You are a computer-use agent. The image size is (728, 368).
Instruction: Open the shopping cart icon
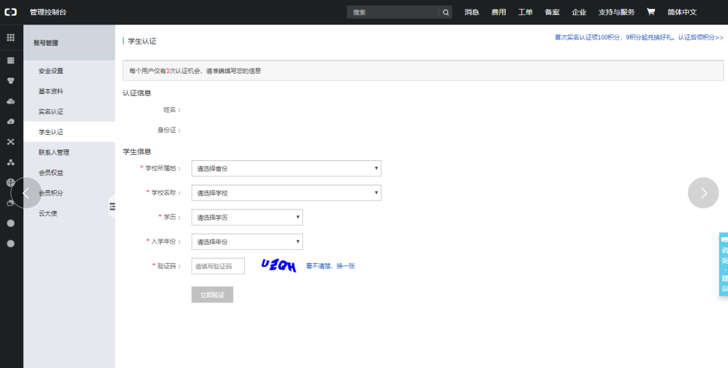tap(650, 12)
